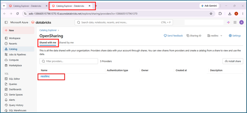
Task: Open Settings with the gear icon
Action: point(235,36)
